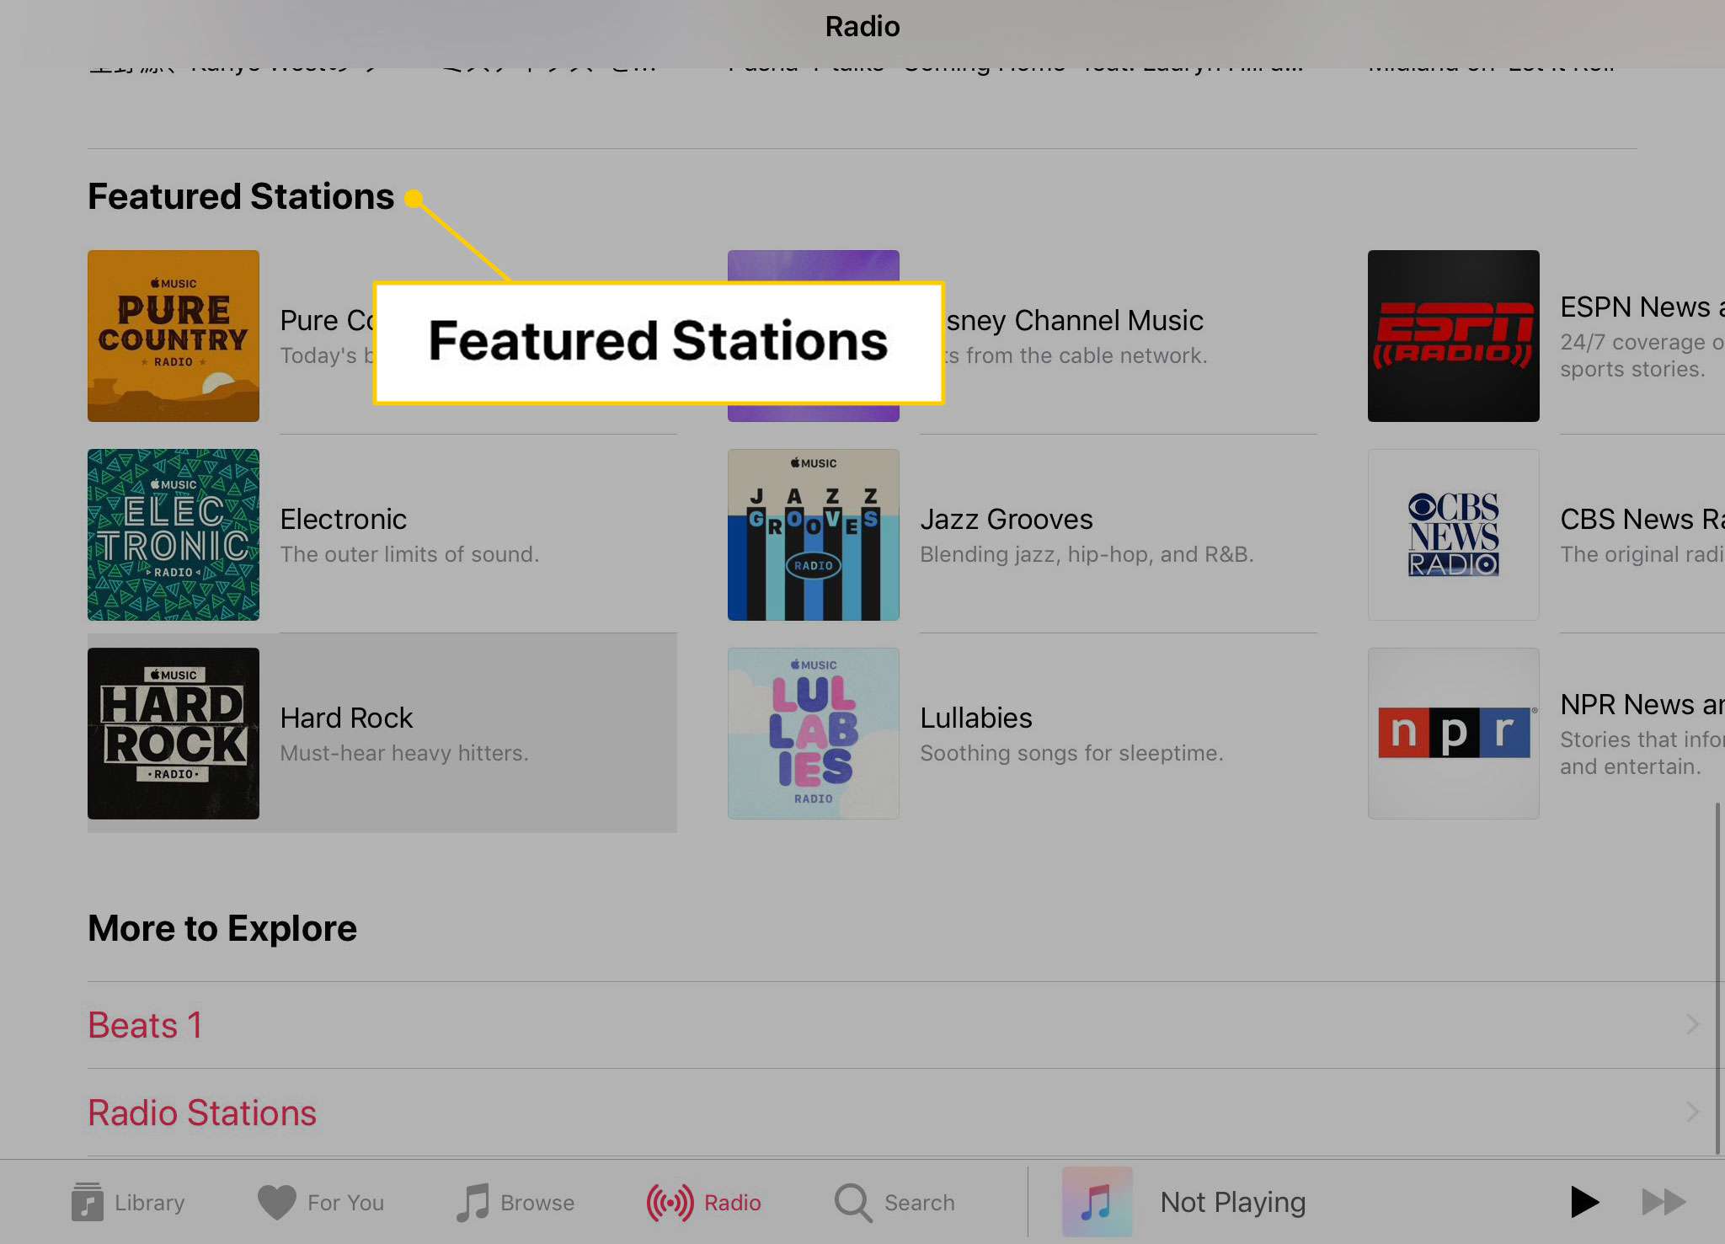Image resolution: width=1725 pixels, height=1244 pixels.
Task: Click the Play button
Action: (x=1584, y=1201)
